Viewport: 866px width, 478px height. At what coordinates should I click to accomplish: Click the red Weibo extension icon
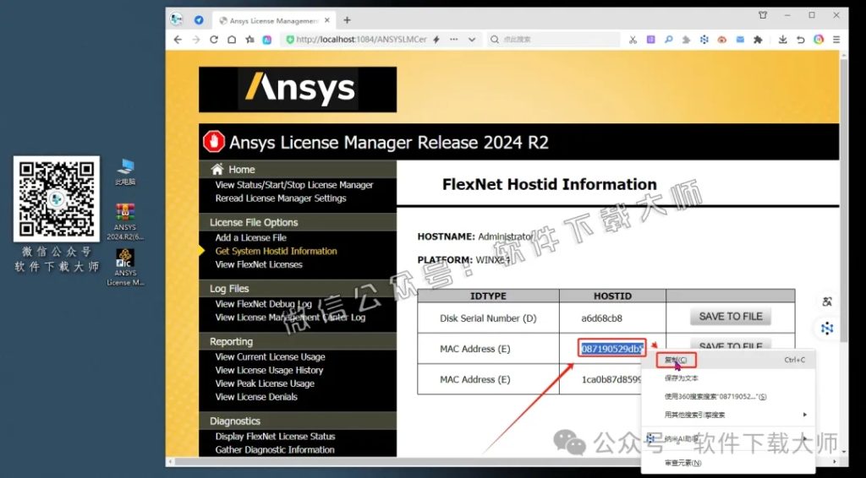(x=722, y=40)
